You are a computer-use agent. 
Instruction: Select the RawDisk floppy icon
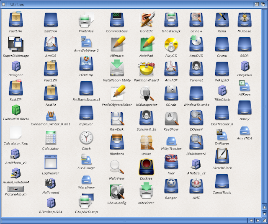tap(117, 118)
